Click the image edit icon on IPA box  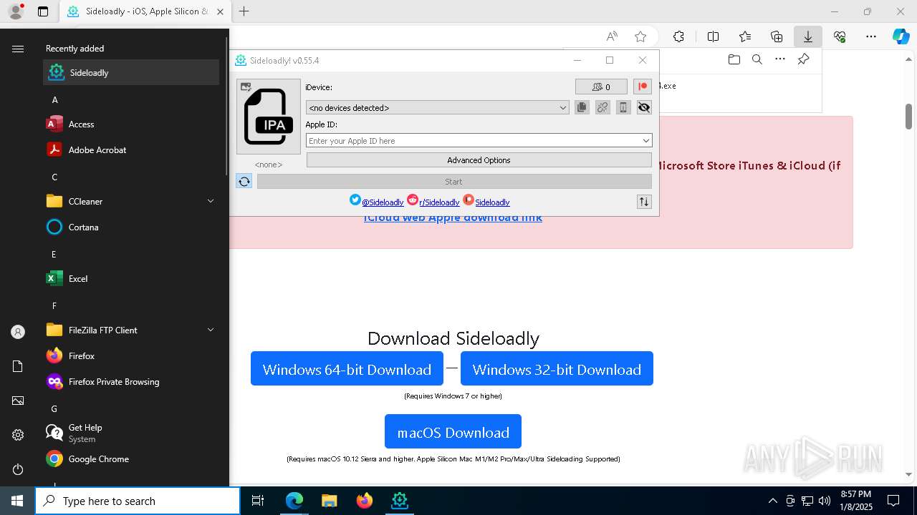[246, 87]
